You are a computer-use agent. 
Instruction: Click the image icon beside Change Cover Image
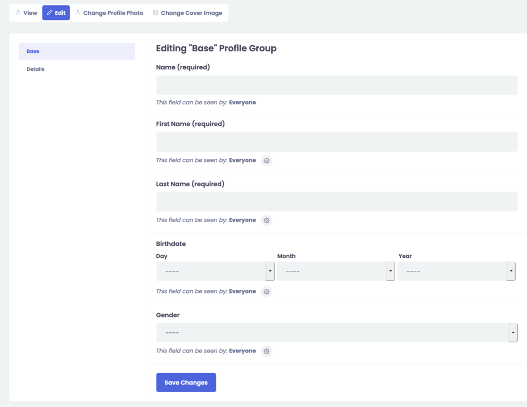click(x=155, y=13)
